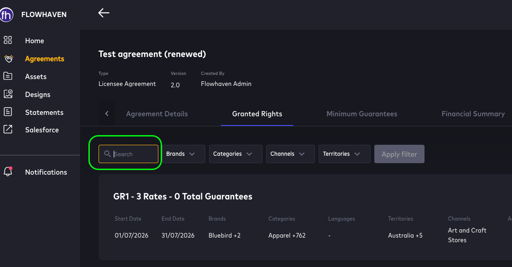Click the Flowhaven Admin creator name
This screenshot has width=512, height=267.
[226, 84]
